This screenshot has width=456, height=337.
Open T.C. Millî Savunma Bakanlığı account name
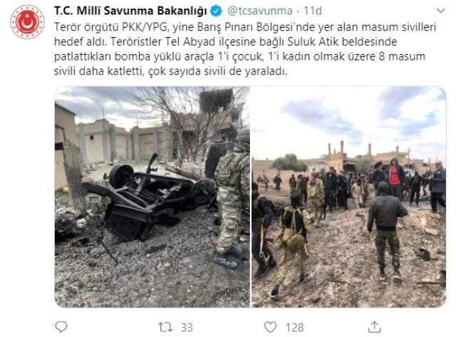pos(131,11)
